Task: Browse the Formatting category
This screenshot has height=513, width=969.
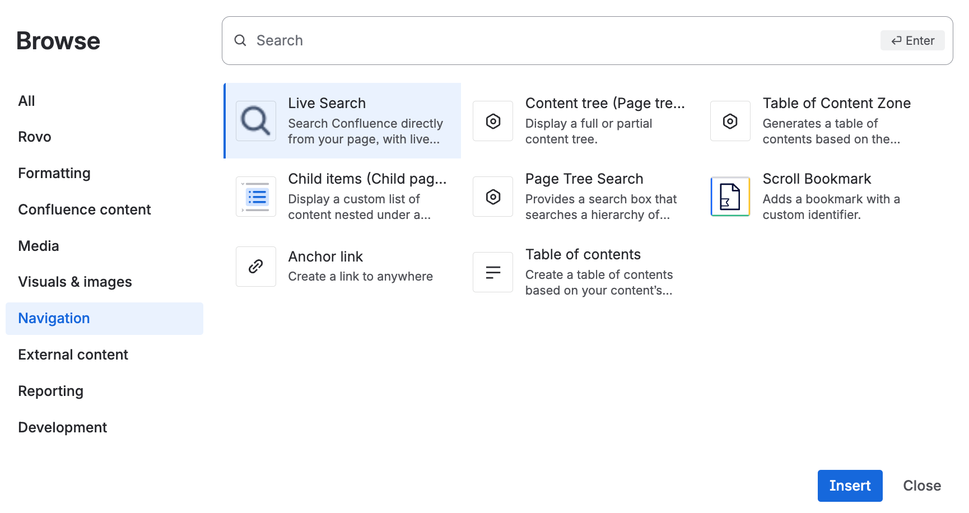Action: [54, 173]
